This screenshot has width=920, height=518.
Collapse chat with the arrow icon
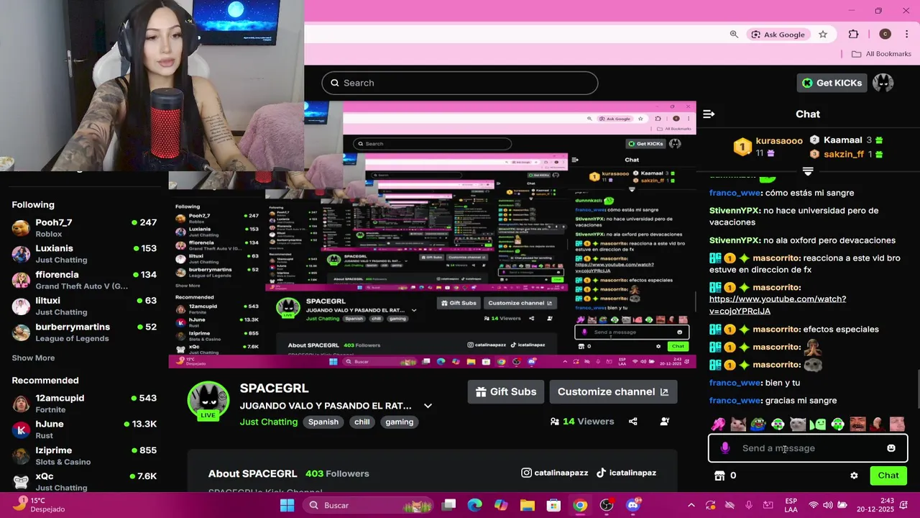[x=709, y=114]
